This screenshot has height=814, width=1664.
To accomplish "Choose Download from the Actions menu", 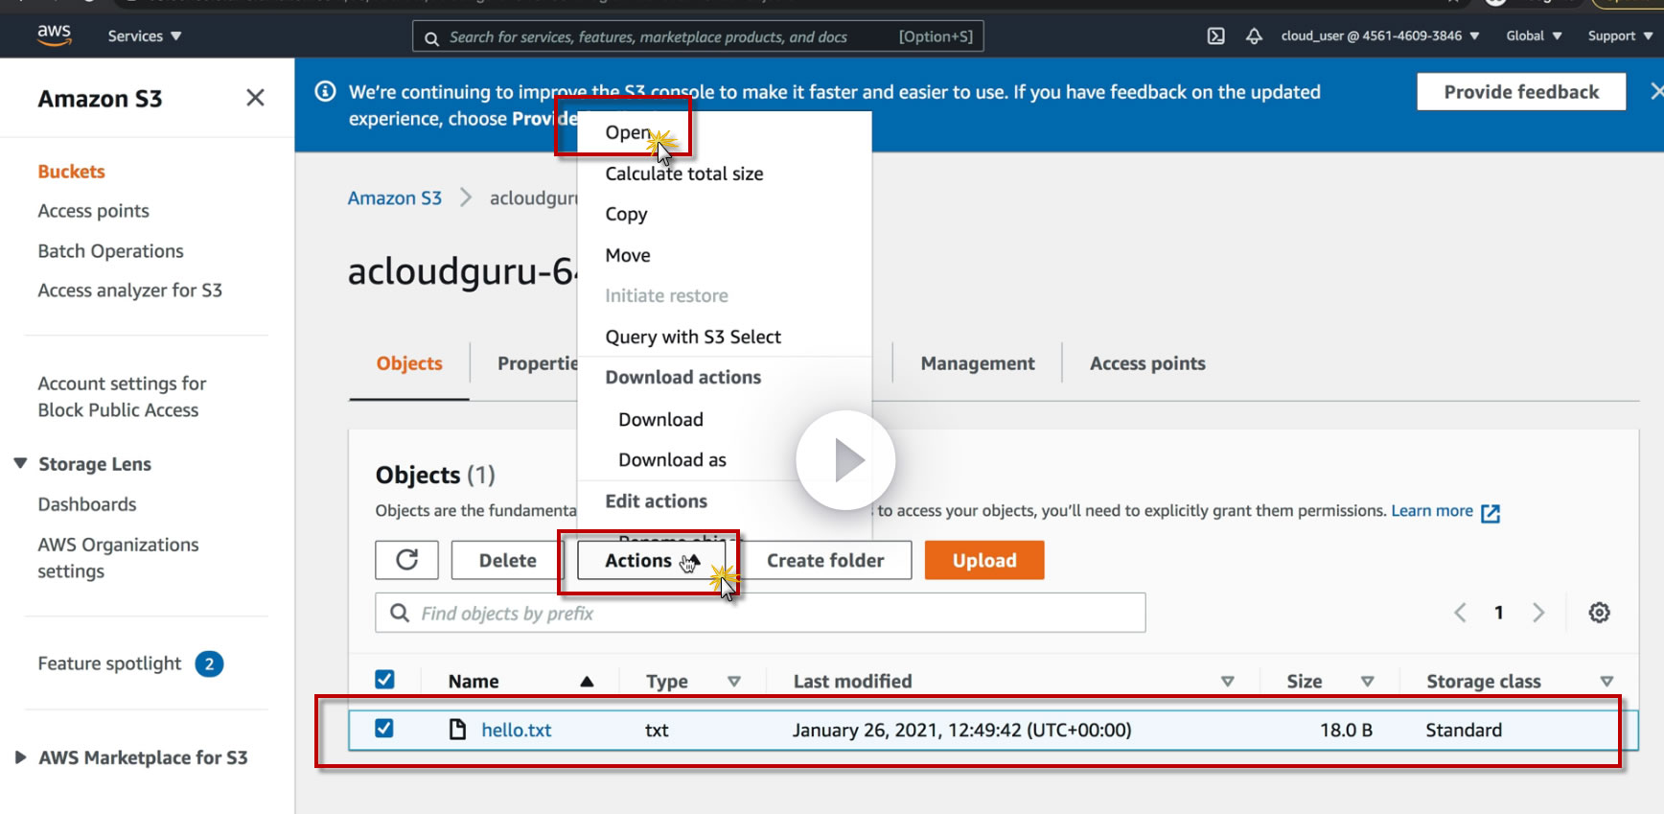I will coord(660,419).
